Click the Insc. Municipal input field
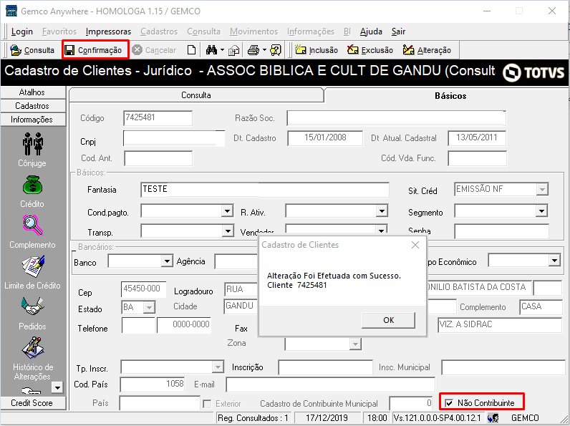The width and height of the screenshot is (570, 426). 503,367
